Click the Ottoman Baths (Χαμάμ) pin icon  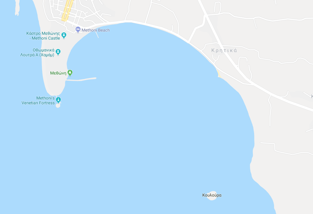[x=58, y=52]
